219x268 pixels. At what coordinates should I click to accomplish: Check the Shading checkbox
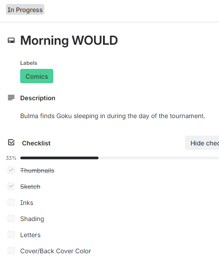click(11, 218)
